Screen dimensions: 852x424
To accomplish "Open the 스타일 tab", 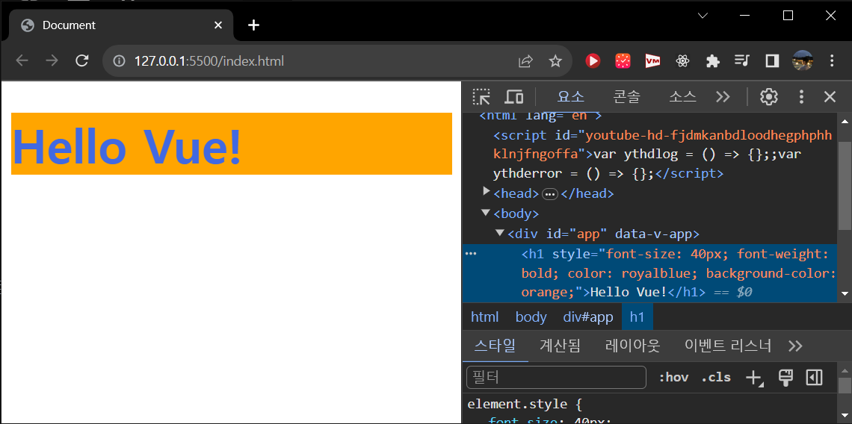I will pyautogui.click(x=495, y=346).
